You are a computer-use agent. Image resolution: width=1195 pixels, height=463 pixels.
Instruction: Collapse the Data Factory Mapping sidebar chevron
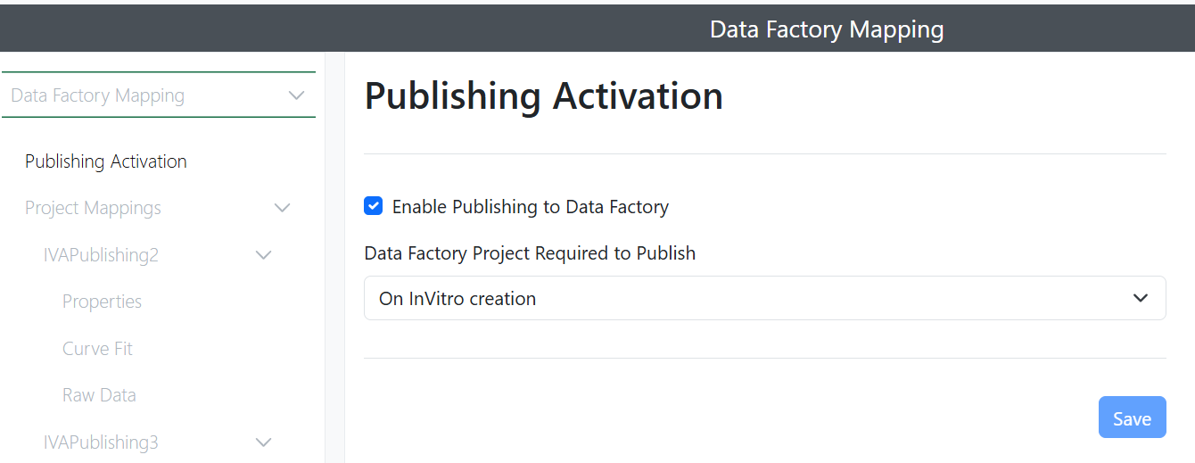[297, 95]
